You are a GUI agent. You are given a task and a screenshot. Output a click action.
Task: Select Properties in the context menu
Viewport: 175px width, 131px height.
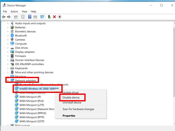(69, 116)
